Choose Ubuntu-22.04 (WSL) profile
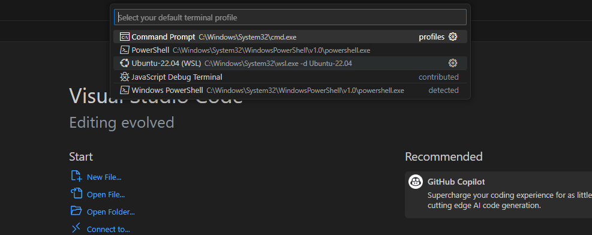 click(x=290, y=64)
